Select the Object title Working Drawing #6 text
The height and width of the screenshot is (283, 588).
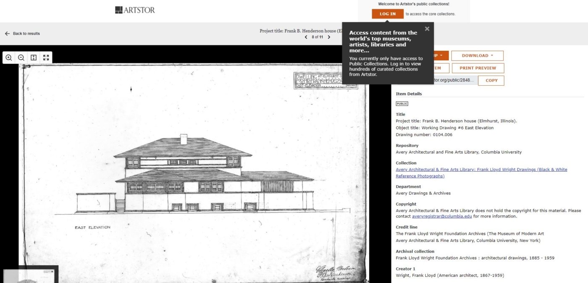pyautogui.click(x=445, y=128)
